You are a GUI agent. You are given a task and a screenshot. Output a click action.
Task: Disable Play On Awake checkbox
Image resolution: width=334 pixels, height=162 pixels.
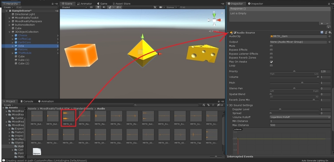tap(271, 62)
